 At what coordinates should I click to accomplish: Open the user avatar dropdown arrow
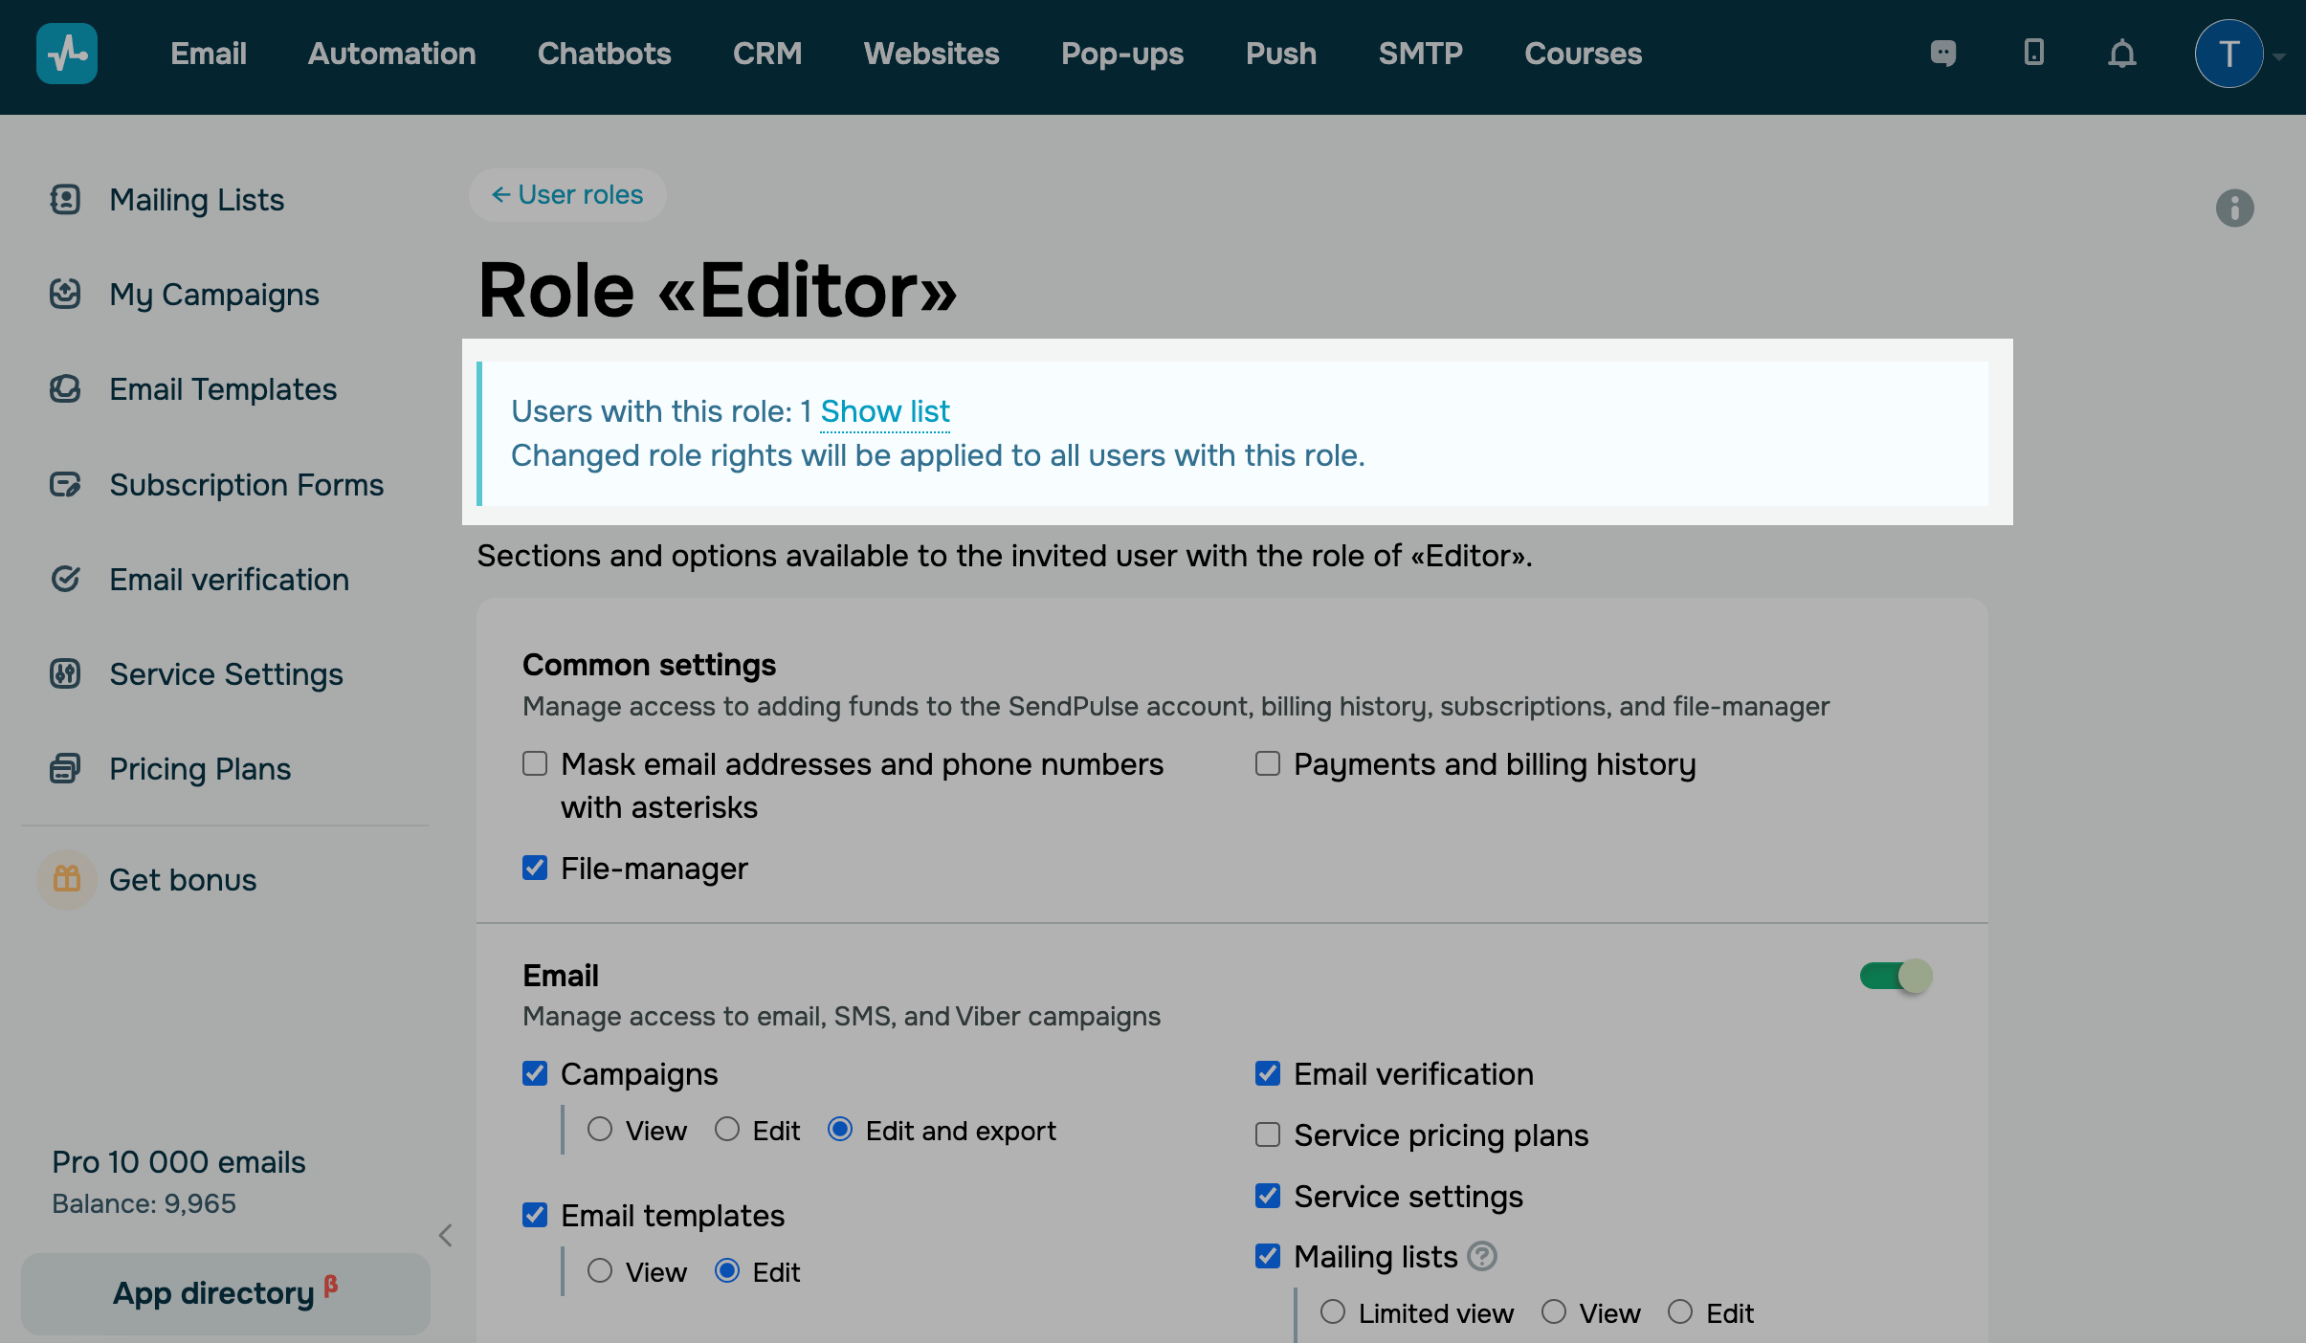click(x=2280, y=55)
